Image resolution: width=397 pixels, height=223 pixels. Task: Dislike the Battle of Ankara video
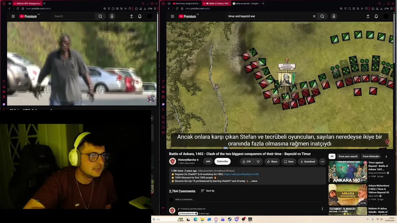258,162
